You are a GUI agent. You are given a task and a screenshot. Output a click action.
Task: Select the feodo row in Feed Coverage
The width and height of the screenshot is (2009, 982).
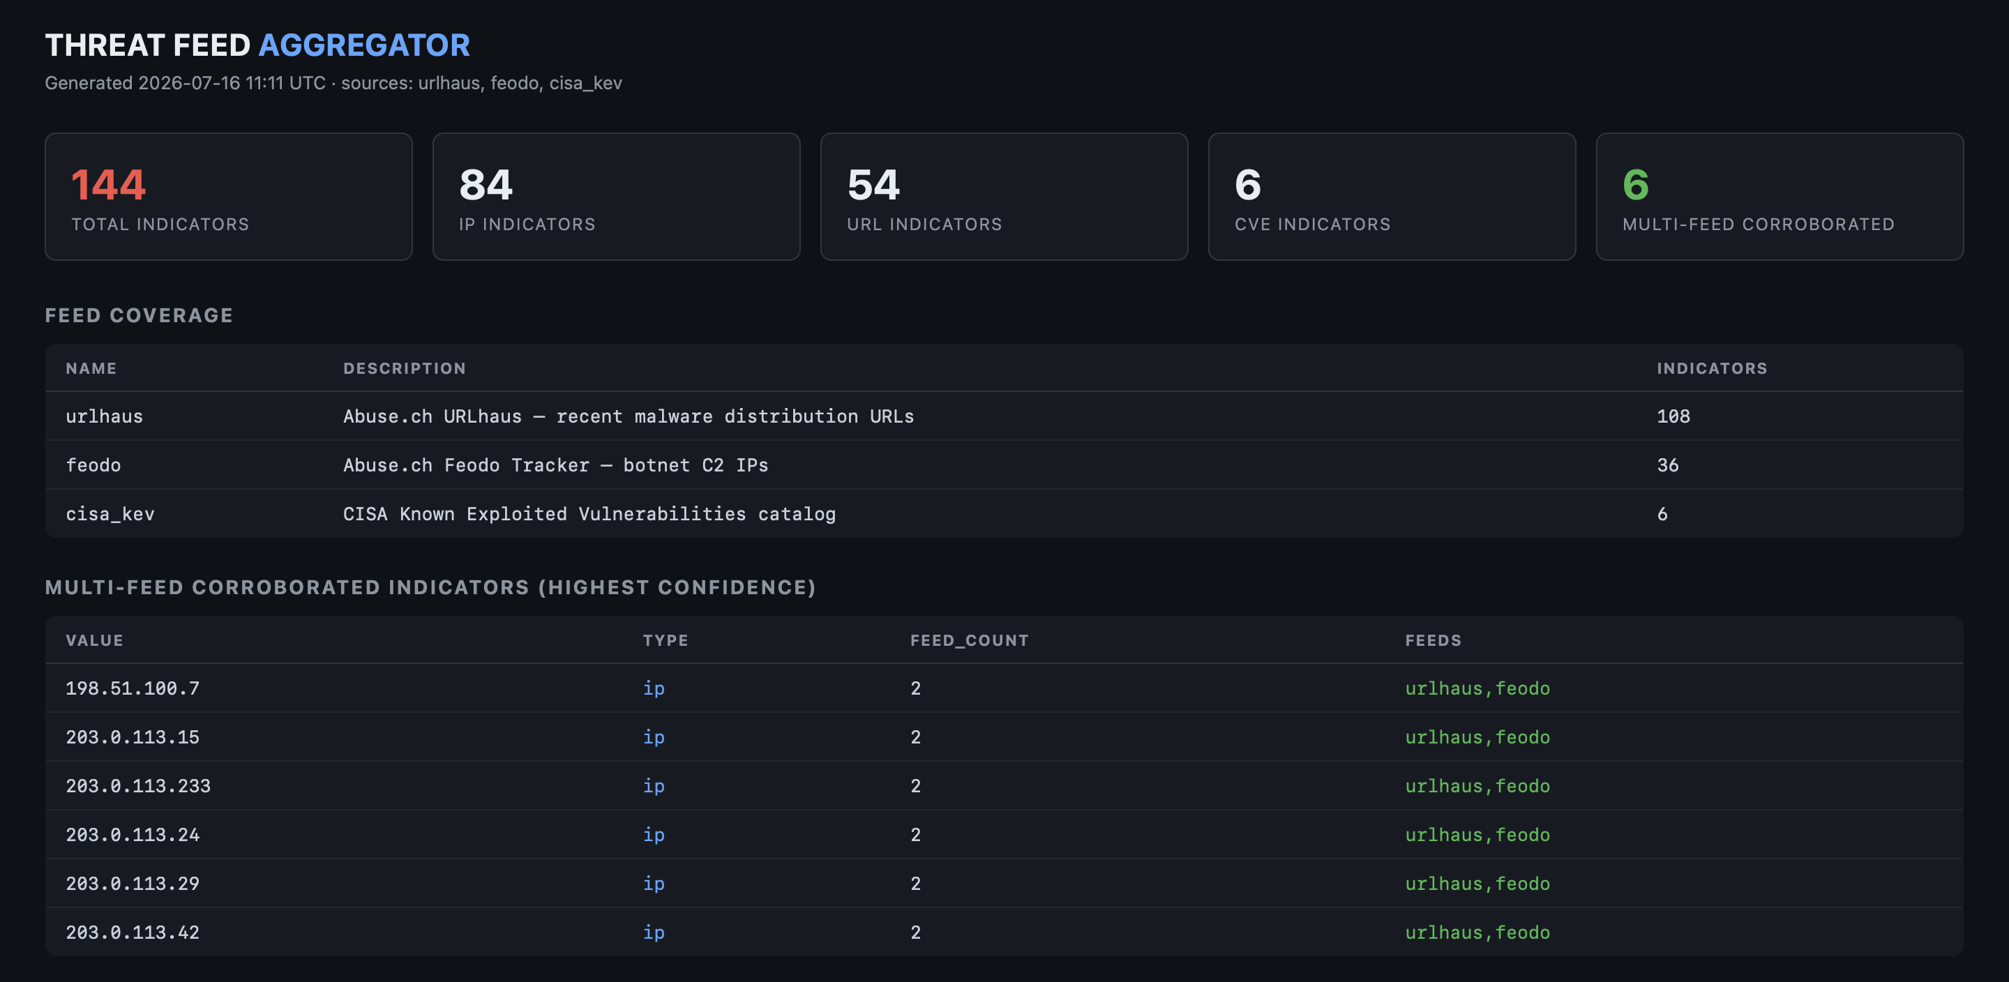click(x=1004, y=465)
